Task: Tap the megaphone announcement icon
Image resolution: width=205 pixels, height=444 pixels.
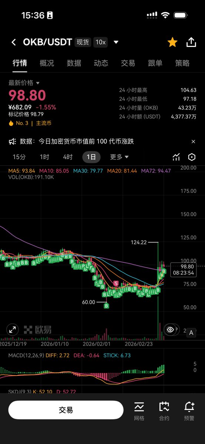Action: point(13,141)
